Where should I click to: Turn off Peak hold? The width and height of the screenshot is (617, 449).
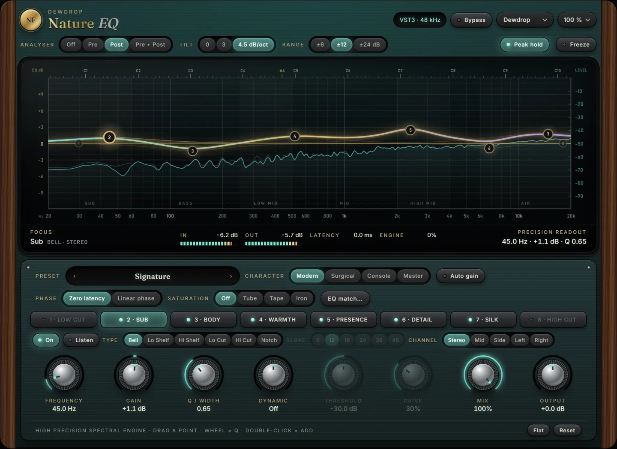pyautogui.click(x=524, y=45)
